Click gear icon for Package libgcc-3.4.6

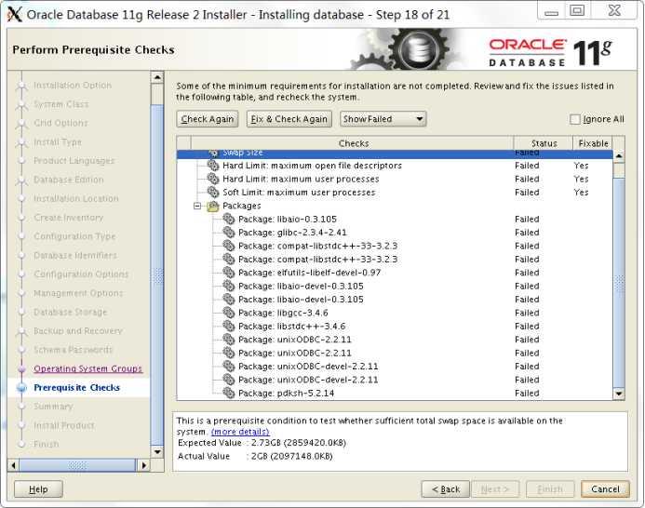click(229, 313)
